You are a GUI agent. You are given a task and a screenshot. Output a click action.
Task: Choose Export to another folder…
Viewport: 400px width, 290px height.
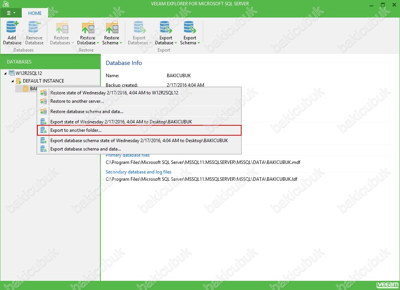139,130
